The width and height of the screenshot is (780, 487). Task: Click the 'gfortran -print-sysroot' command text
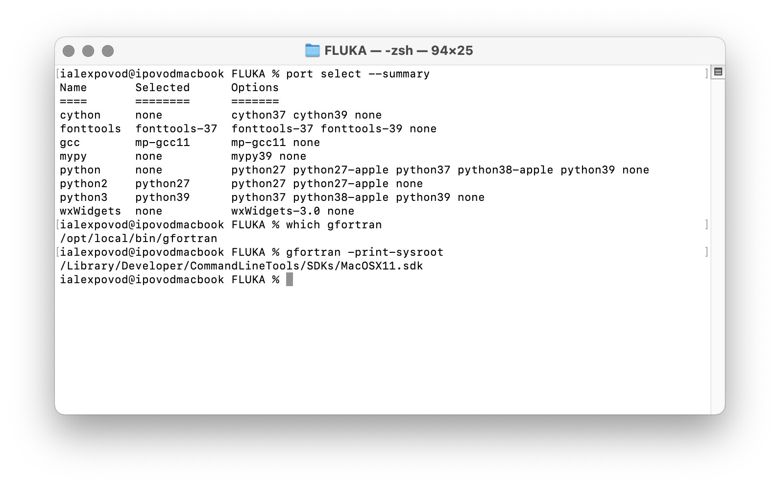(x=365, y=252)
